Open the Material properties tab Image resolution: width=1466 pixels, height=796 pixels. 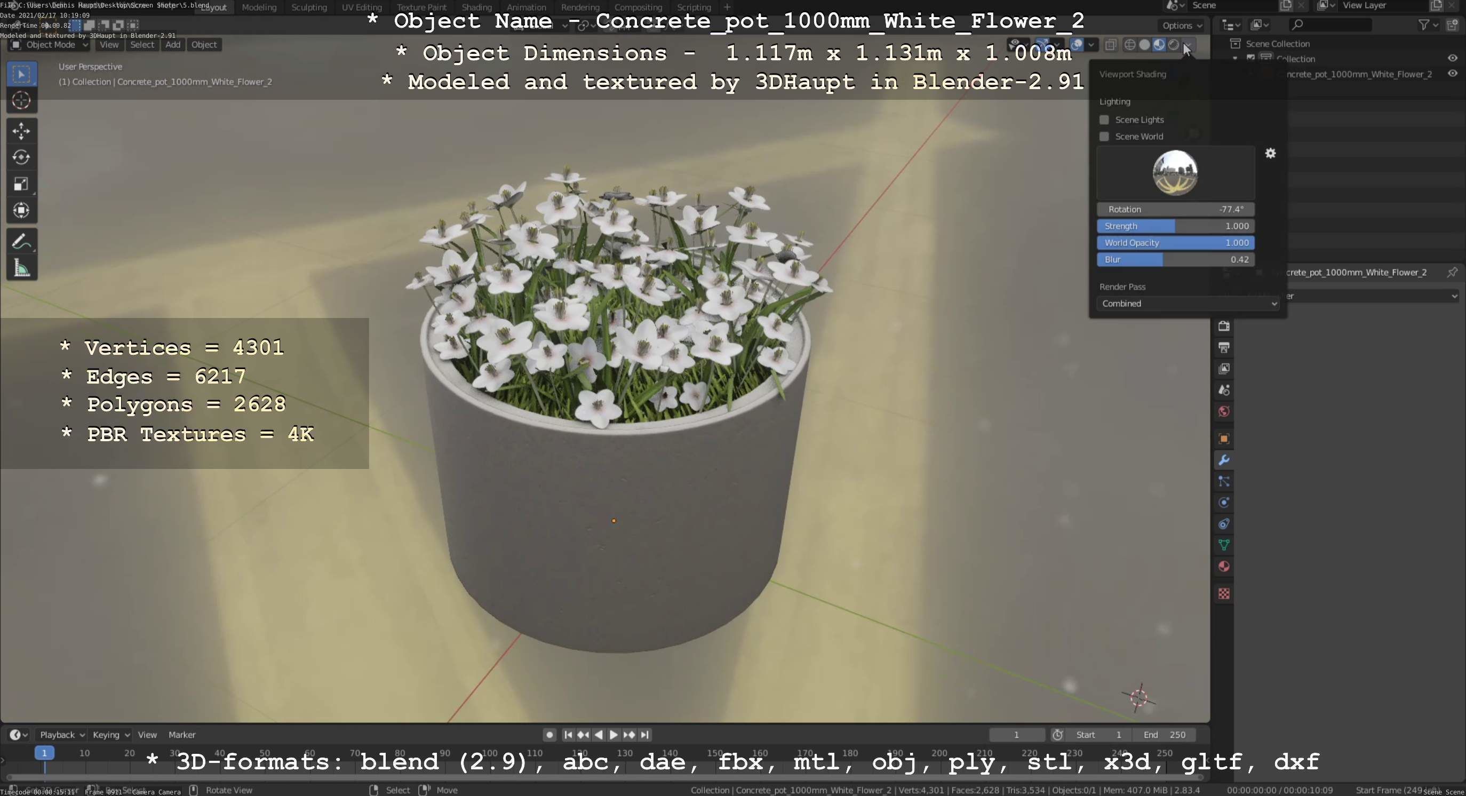[1224, 567]
